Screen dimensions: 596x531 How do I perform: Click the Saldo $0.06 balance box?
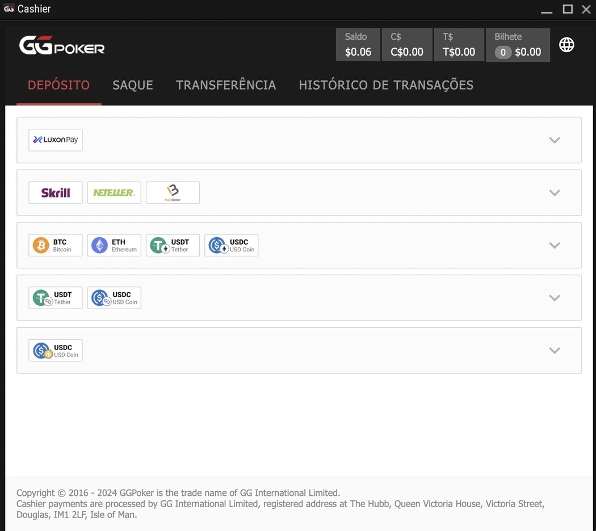[x=358, y=45]
